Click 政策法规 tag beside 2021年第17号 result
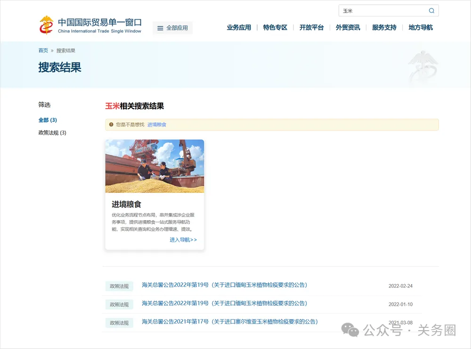Screen dimensions: 471x349 119,323
